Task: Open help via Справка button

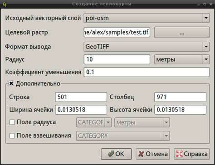Action: tap(191, 154)
